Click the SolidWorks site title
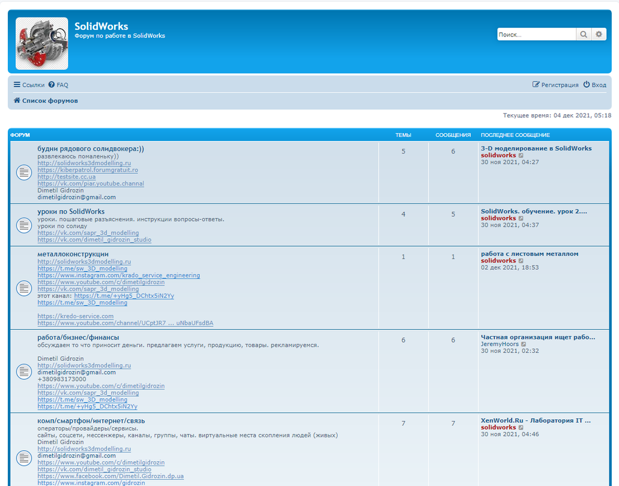 point(101,27)
